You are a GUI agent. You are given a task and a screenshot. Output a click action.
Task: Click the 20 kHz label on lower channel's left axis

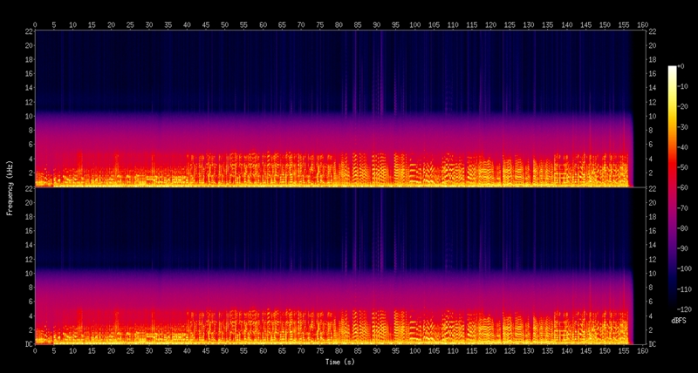28,202
